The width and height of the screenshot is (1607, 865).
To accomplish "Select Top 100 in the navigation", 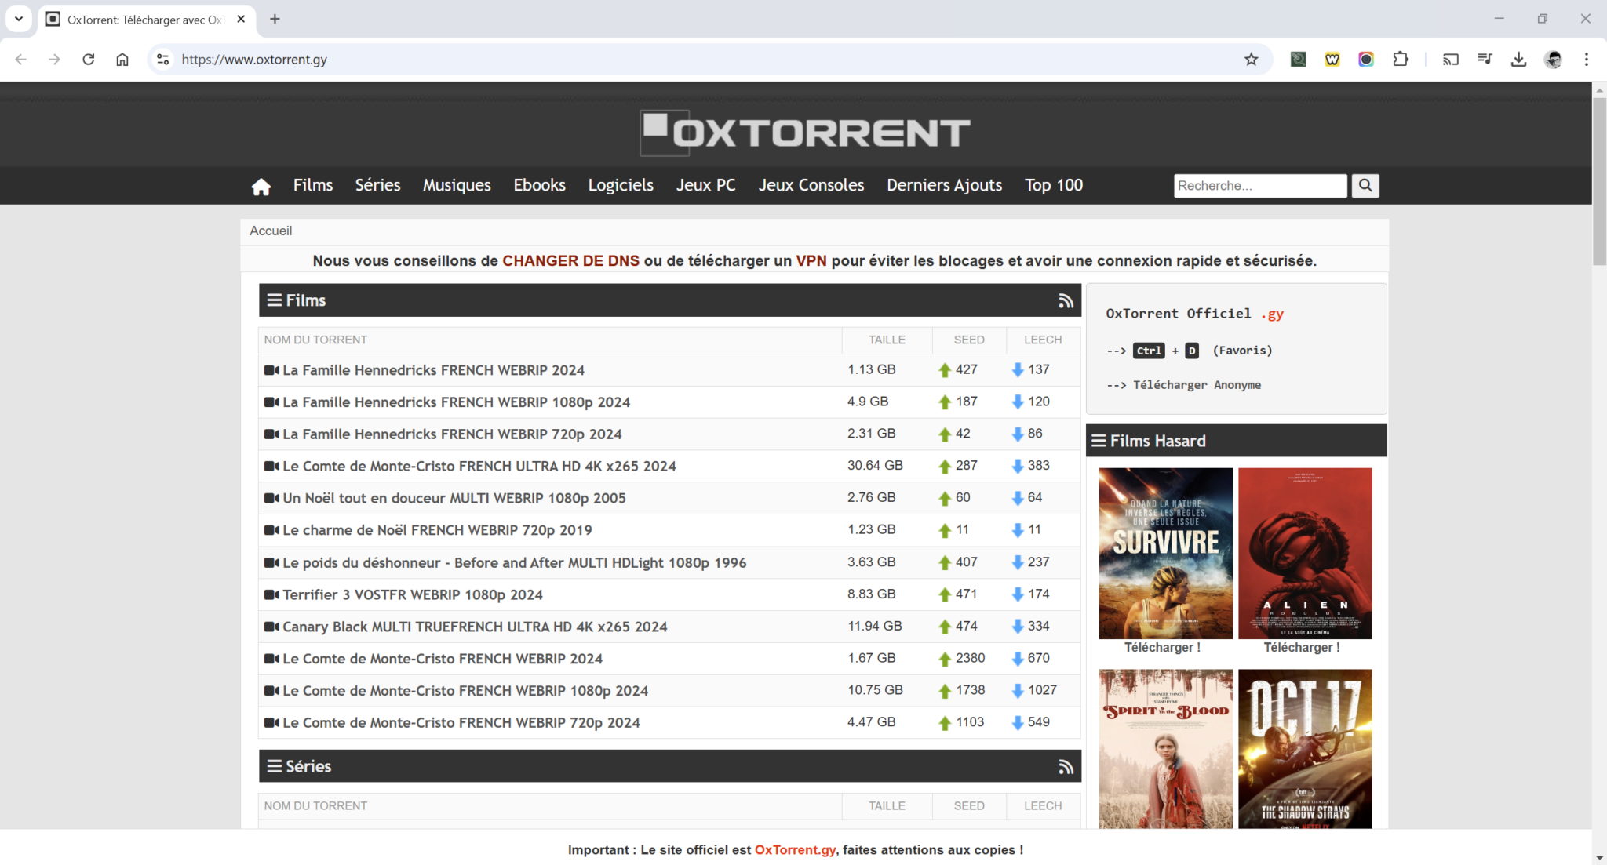I will pyautogui.click(x=1053, y=185).
